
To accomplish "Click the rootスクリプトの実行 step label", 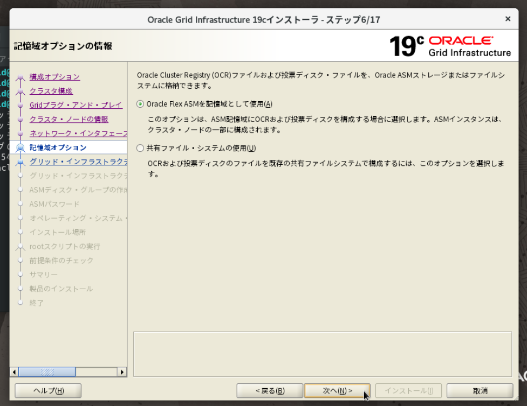I will [65, 246].
